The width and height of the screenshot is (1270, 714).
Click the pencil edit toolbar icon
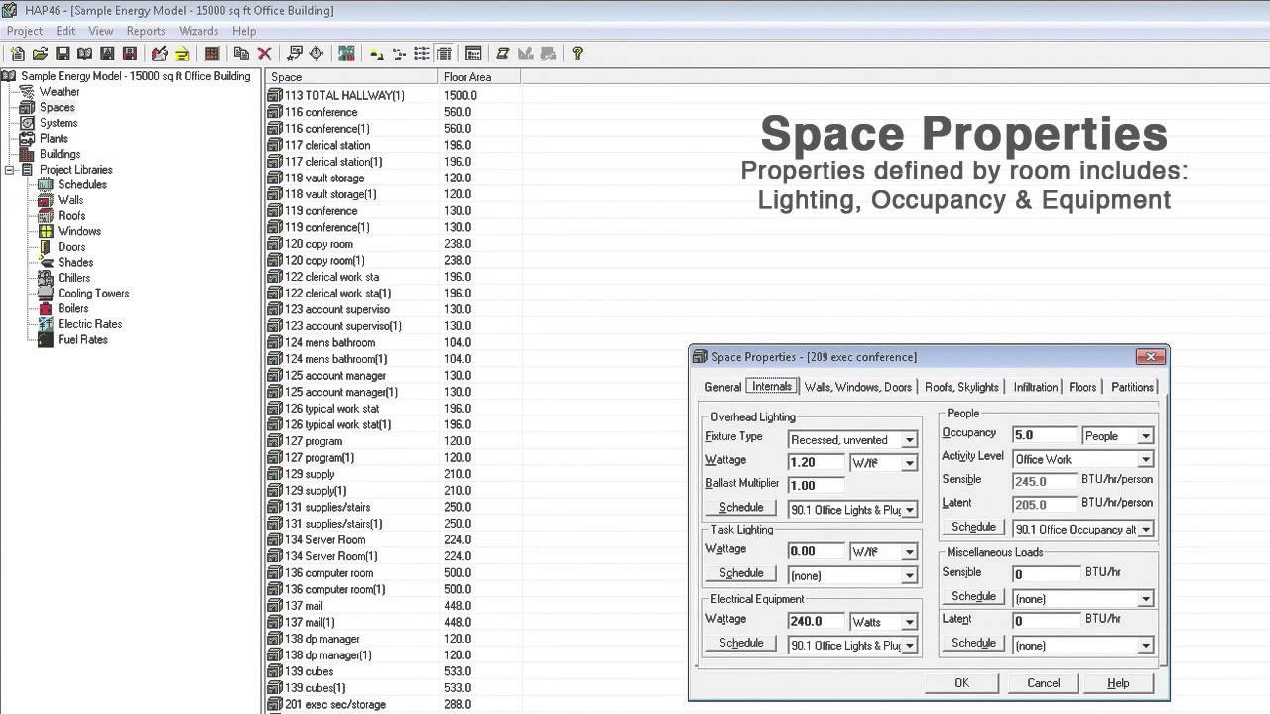pyautogui.click(x=159, y=54)
